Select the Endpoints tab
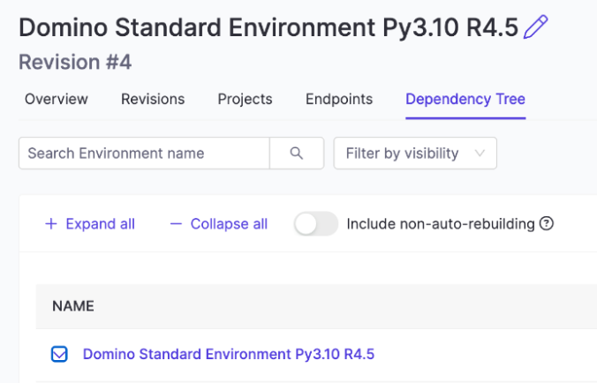This screenshot has width=597, height=383. point(339,99)
